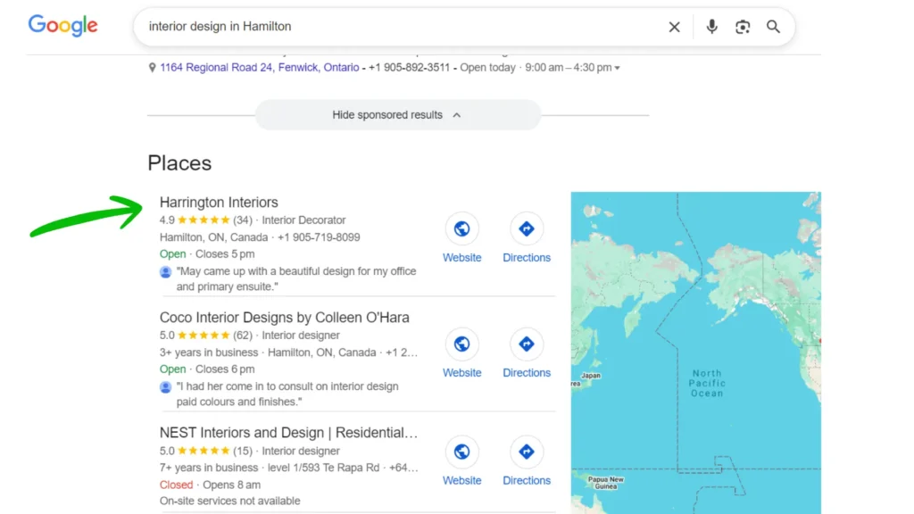
Task: Expand opening hours dropdown arrow
Action: [617, 68]
